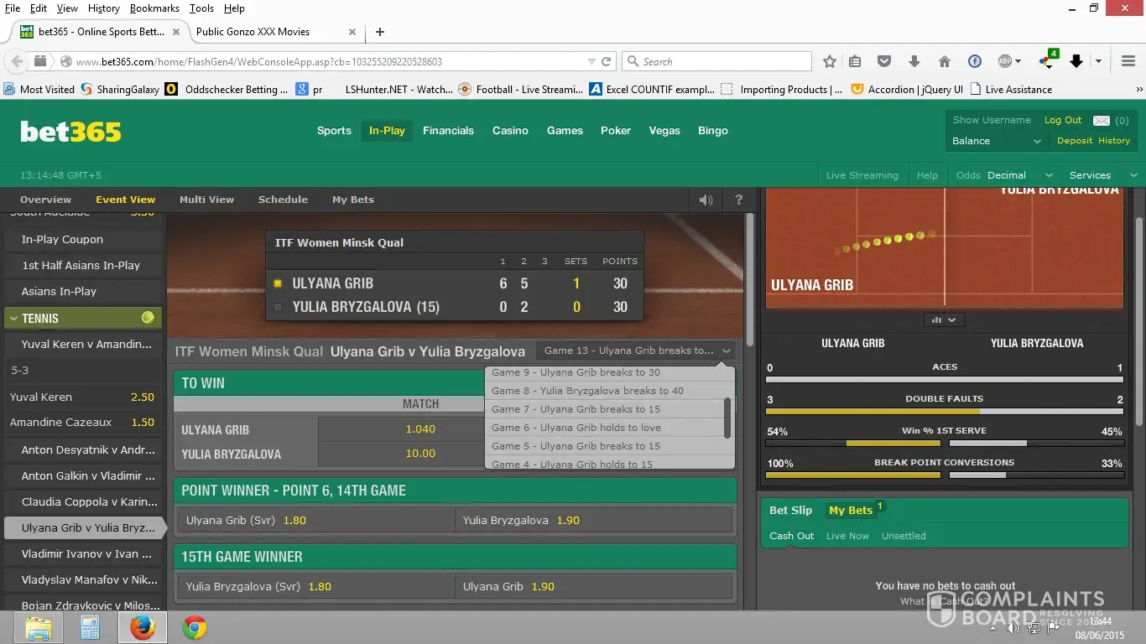Collapse the 15th Game Winner market
This screenshot has width=1146, height=644.
point(455,557)
